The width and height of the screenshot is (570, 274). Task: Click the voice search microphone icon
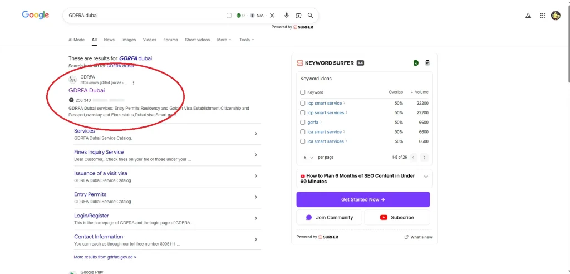coord(287,16)
